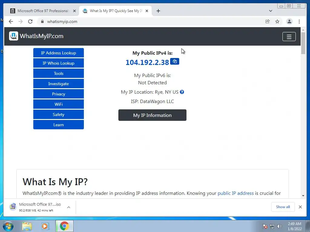Image resolution: width=310 pixels, height=232 pixels.
Task: Click the network tray icon
Action: (272, 226)
